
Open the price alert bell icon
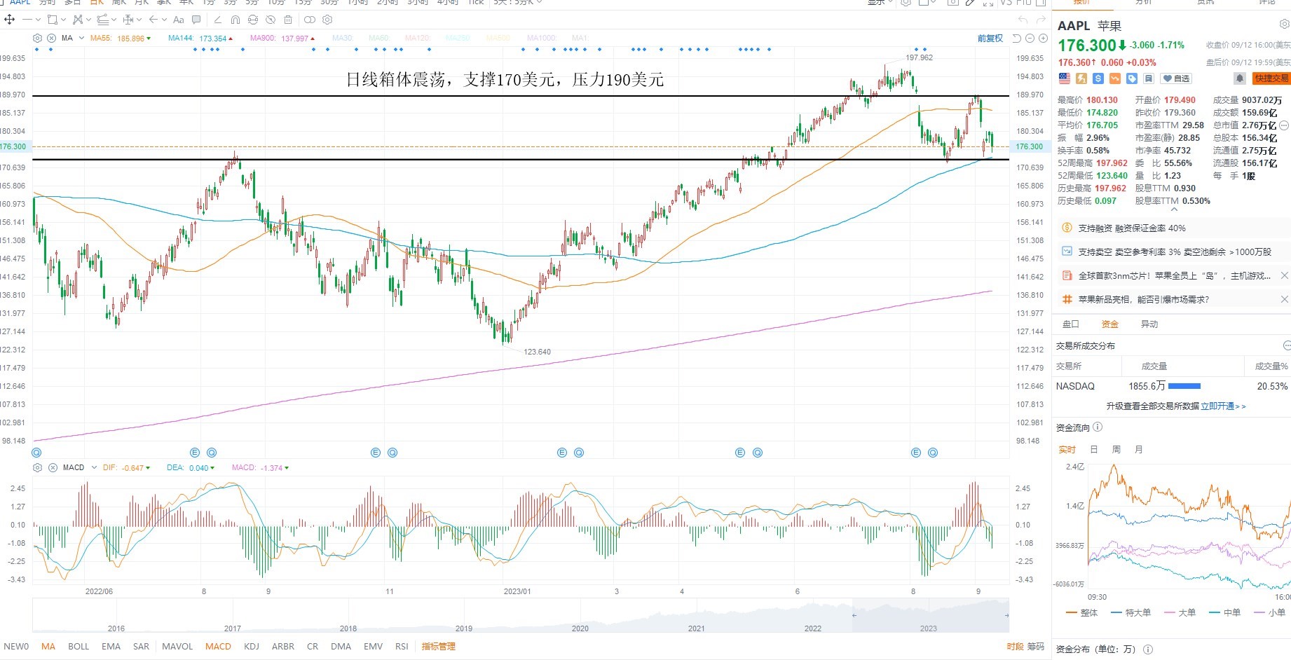click(1239, 78)
